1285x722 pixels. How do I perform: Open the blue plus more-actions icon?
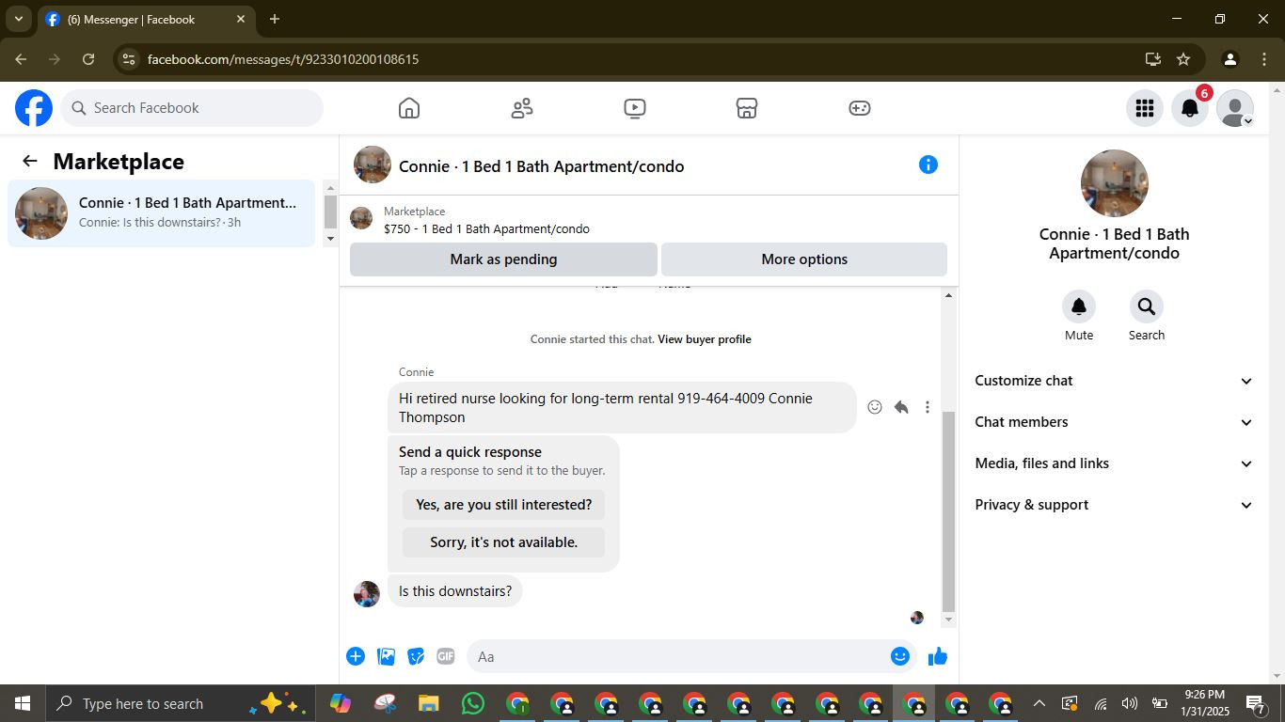[x=356, y=656]
